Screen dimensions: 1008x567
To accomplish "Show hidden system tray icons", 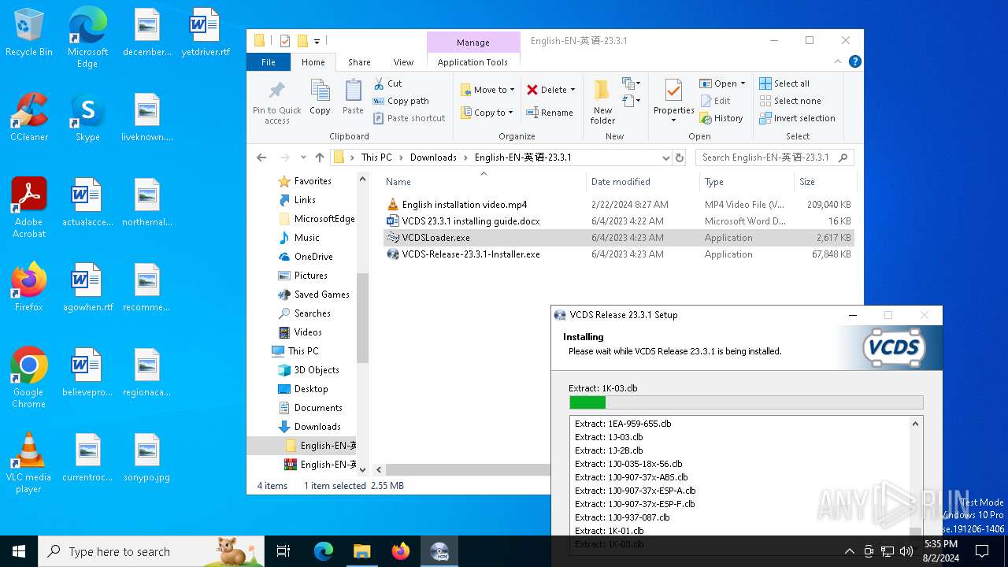I will coord(849,551).
